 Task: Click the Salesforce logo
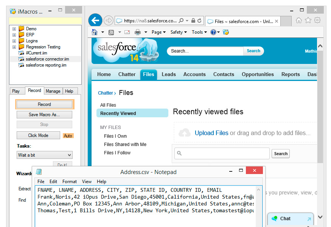[x=126, y=50]
